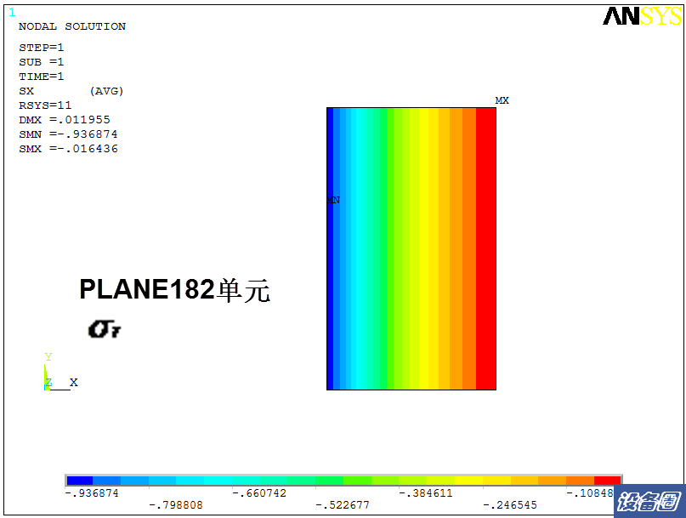The height and width of the screenshot is (518, 686).
Task: Select the MX maximum marker label
Action: point(502,100)
